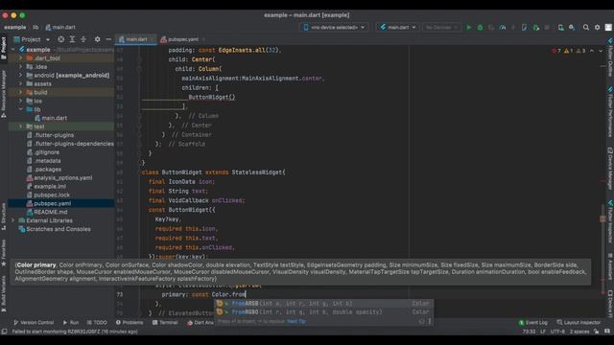Click the 'lib' breadcrumb in navigation bar
Image resolution: width=614 pixels, height=345 pixels.
point(35,28)
